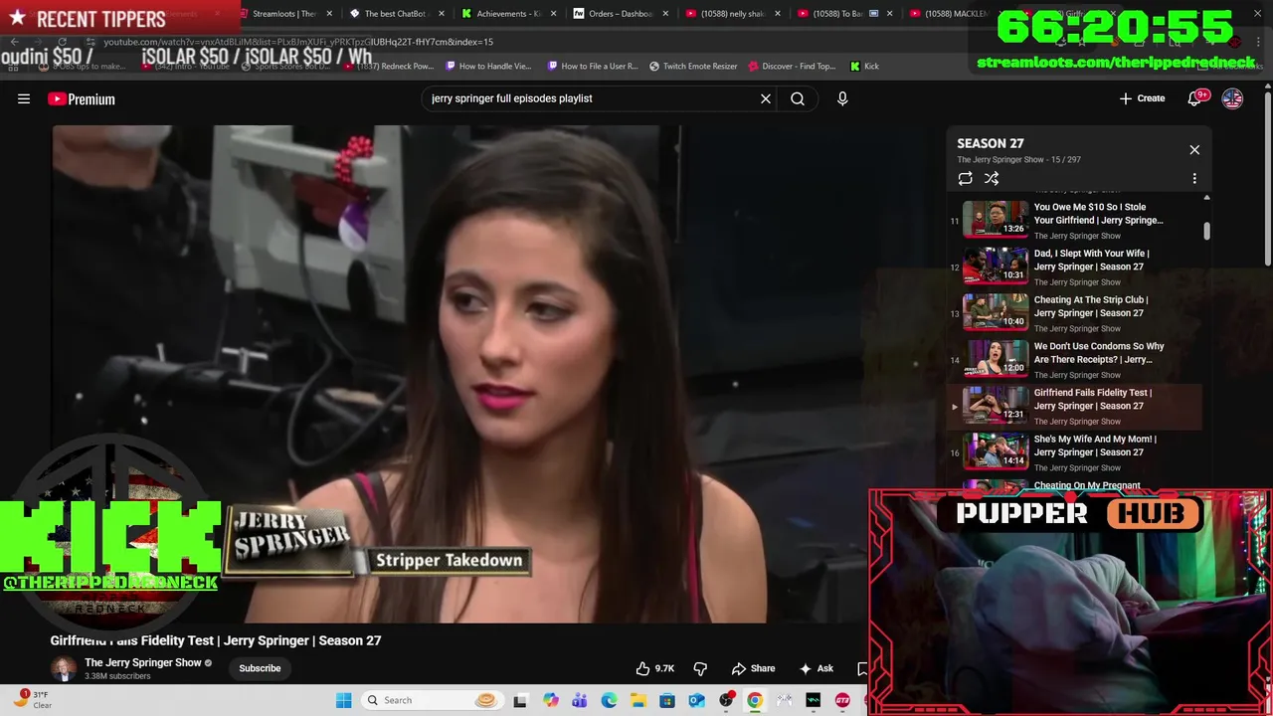Screen dimensions: 1273x716
Task: Open Microsoft Store taskbar icon
Action: tap(666, 700)
